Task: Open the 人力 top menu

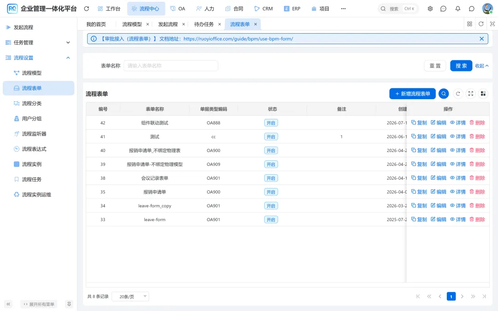Action: click(205, 9)
